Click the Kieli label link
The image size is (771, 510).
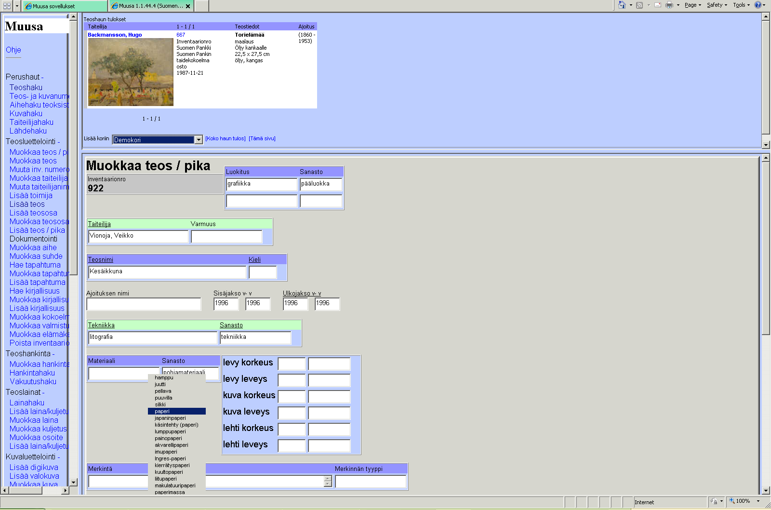coord(254,259)
